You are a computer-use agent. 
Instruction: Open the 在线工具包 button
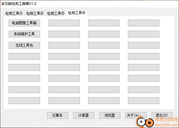(24, 45)
